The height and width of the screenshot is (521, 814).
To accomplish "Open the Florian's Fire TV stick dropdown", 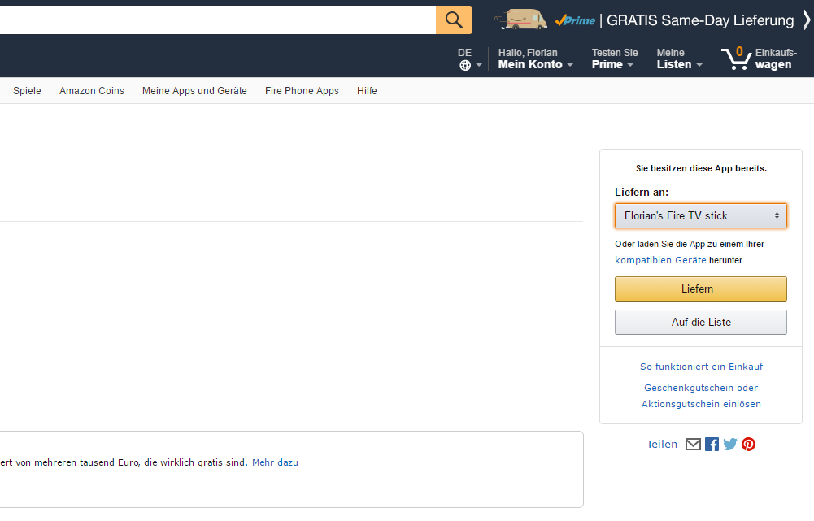I will (701, 216).
